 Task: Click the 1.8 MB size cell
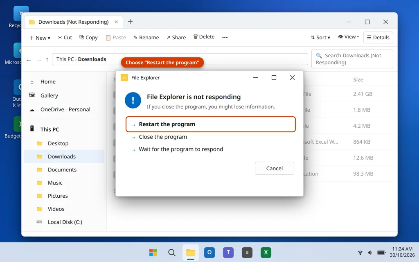point(362,110)
